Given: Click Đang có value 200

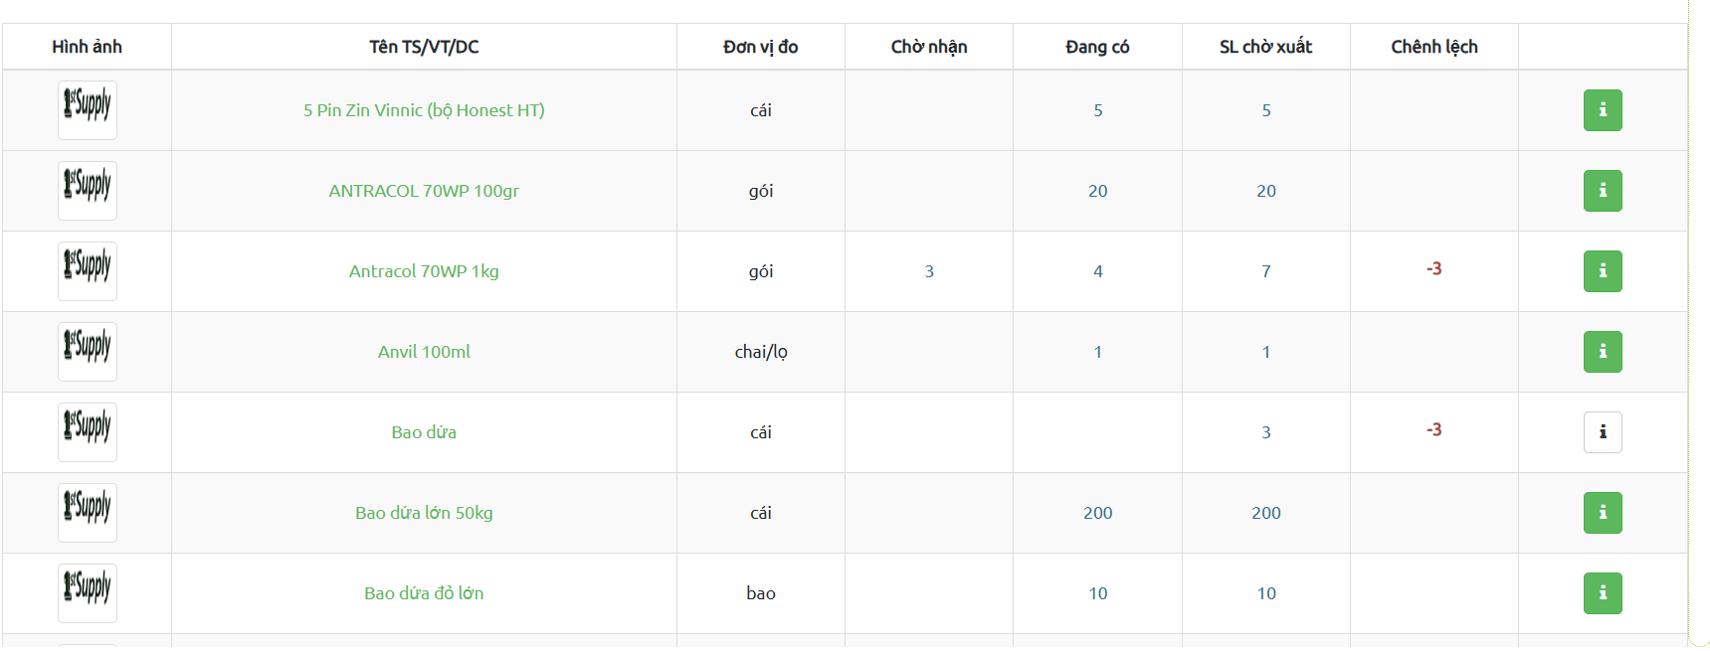Looking at the screenshot, I should [x=1097, y=513].
